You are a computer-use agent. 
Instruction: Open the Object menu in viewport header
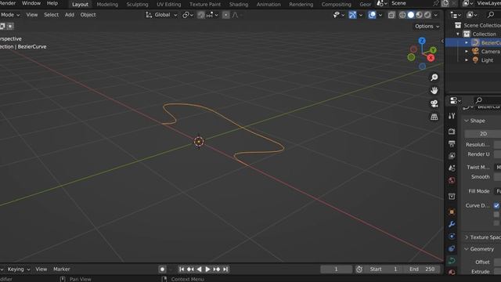[88, 15]
